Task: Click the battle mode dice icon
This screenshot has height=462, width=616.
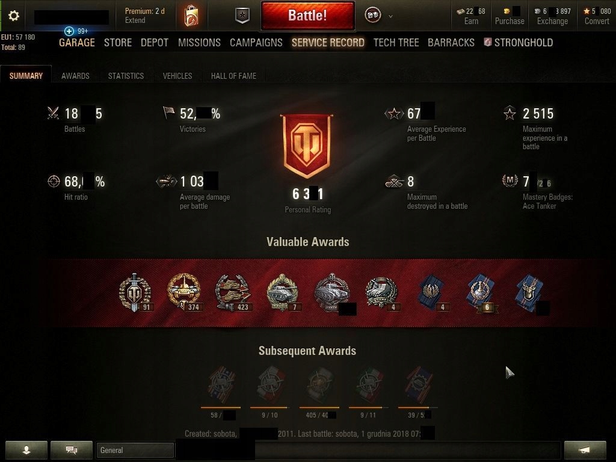Action: click(x=372, y=15)
